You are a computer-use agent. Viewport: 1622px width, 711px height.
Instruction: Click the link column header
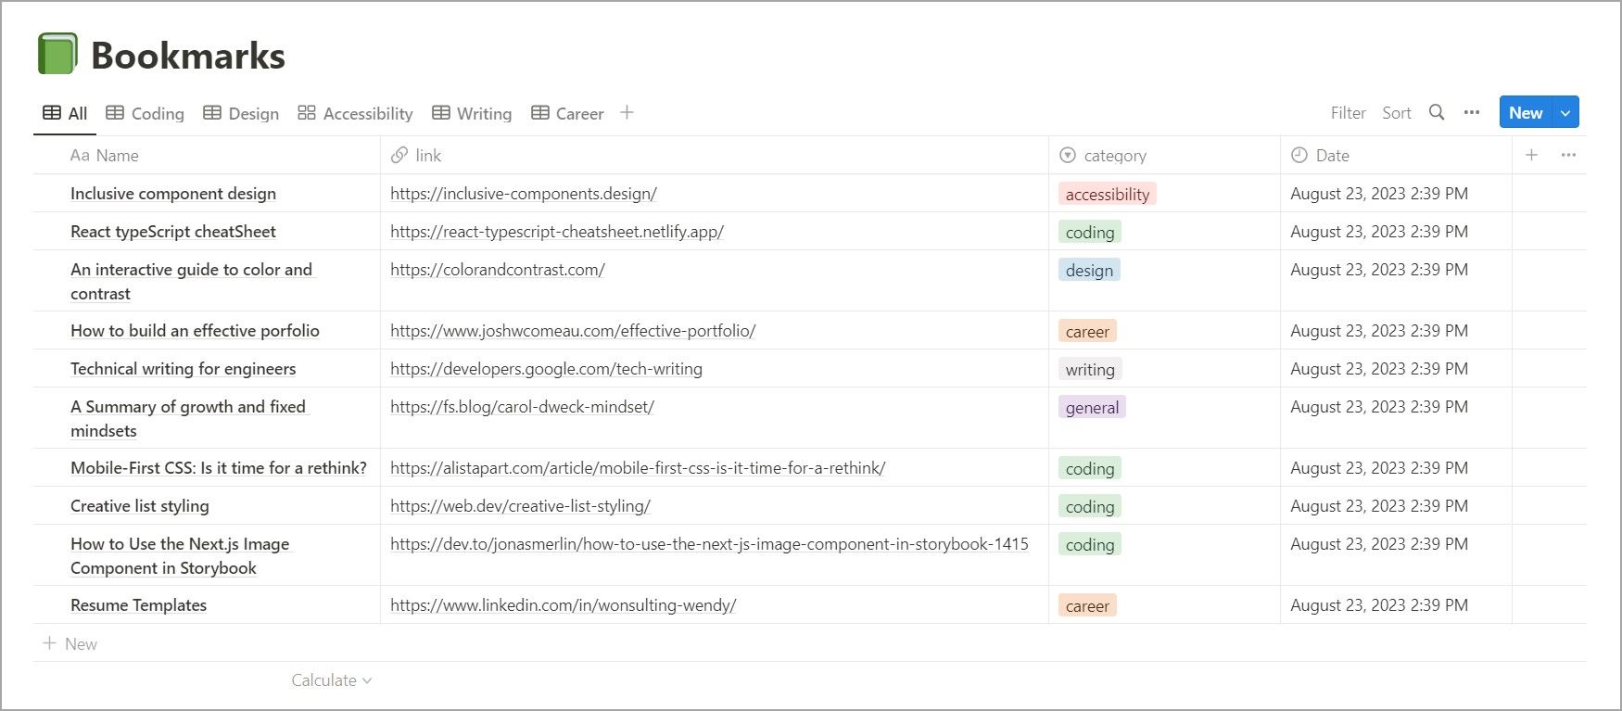(427, 156)
